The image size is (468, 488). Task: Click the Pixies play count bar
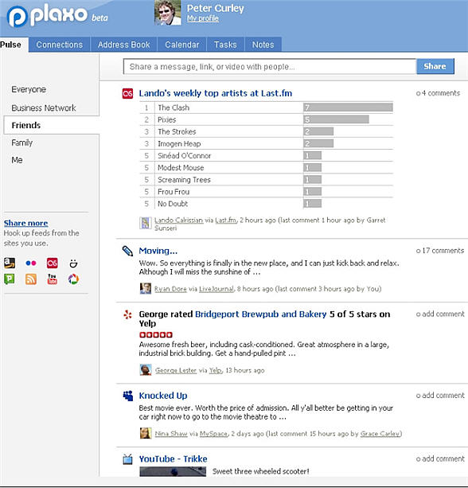[337, 119]
